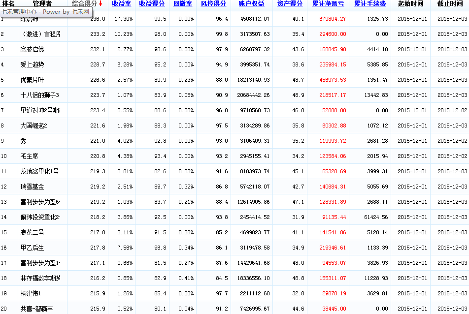Click the drawdown rate 0.38%
The height and width of the screenshot is (314, 469).
tap(186, 232)
